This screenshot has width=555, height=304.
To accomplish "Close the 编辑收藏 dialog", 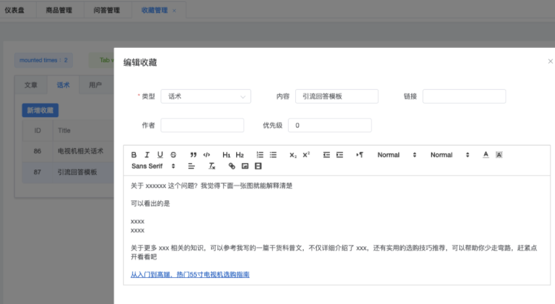I will [550, 62].
